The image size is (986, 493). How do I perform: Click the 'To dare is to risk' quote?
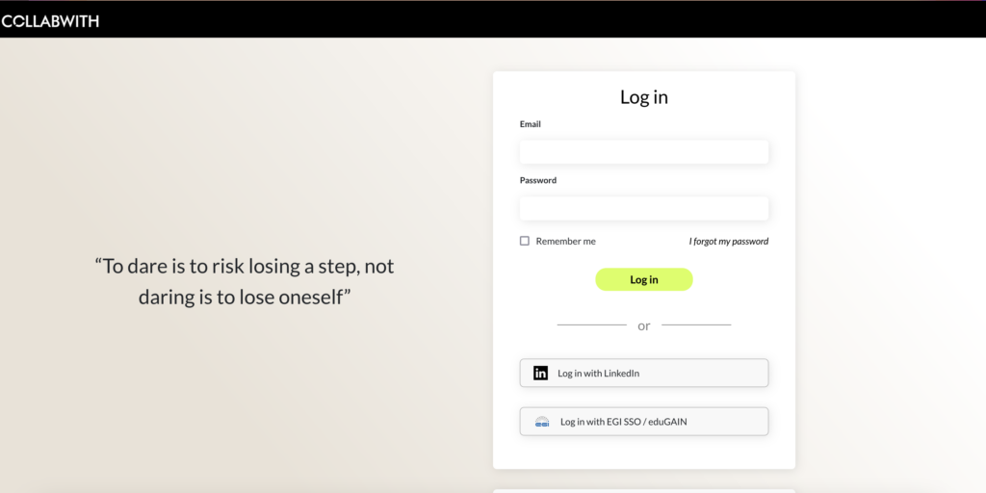[x=245, y=281]
